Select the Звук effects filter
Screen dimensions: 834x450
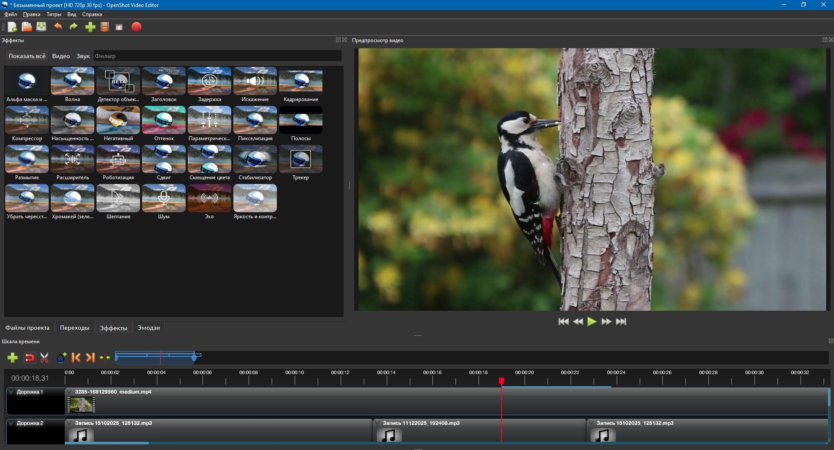83,56
